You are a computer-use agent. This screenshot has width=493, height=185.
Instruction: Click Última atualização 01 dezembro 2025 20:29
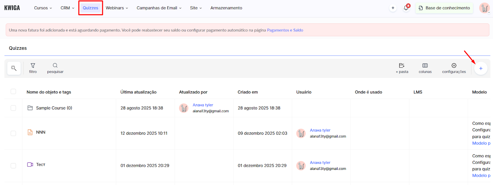tap(145, 166)
